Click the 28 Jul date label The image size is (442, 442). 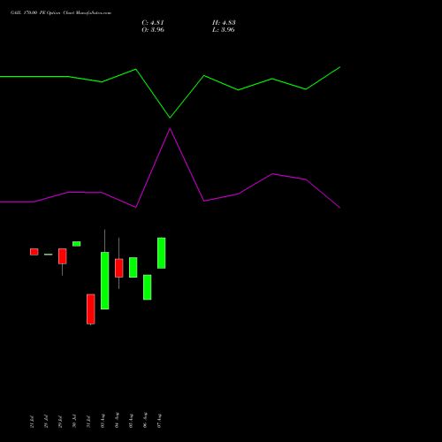pos(46,422)
